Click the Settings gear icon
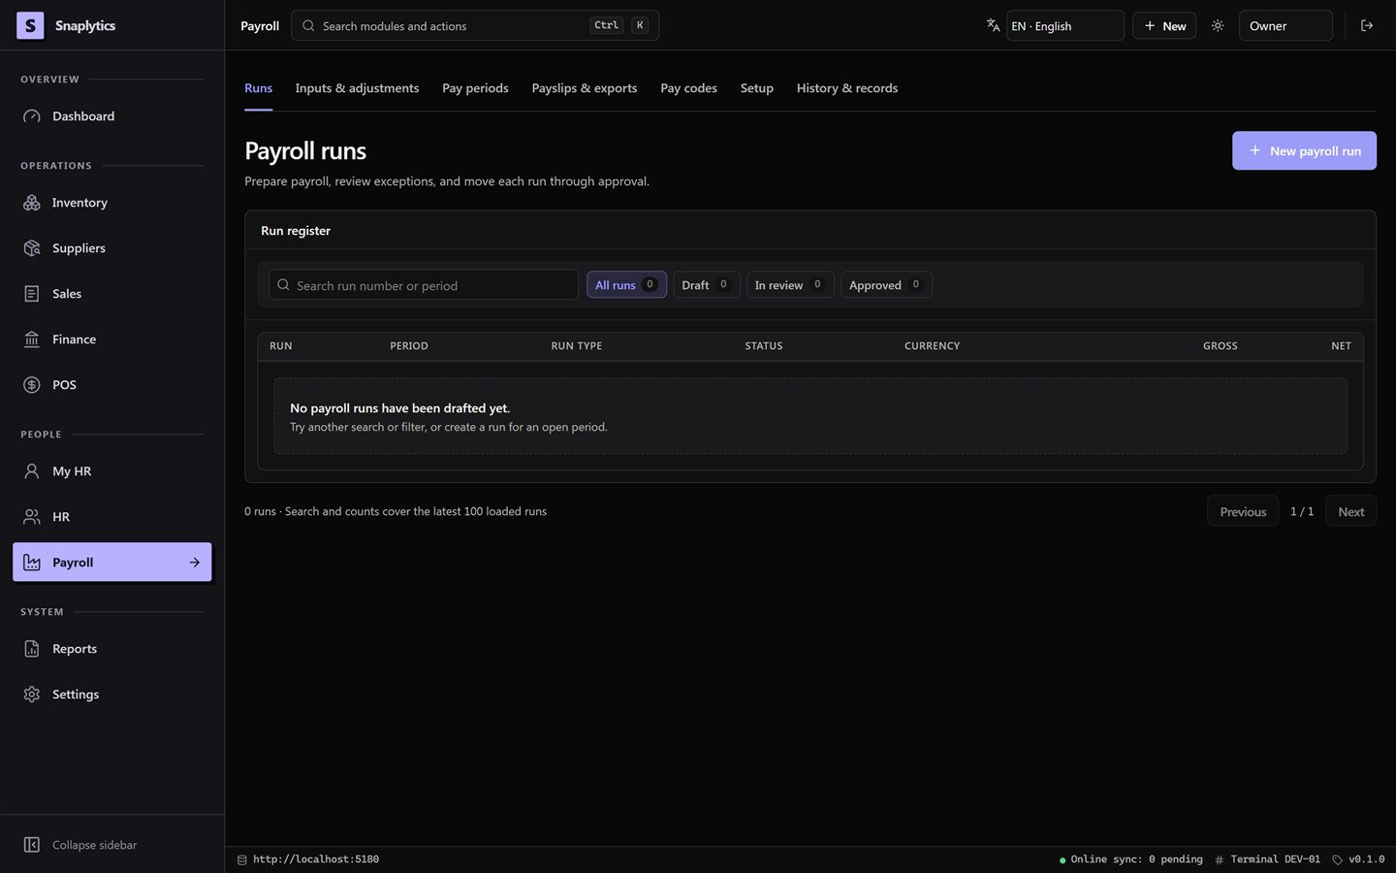Screen dimensions: 1396x873 pyautogui.click(x=32, y=695)
